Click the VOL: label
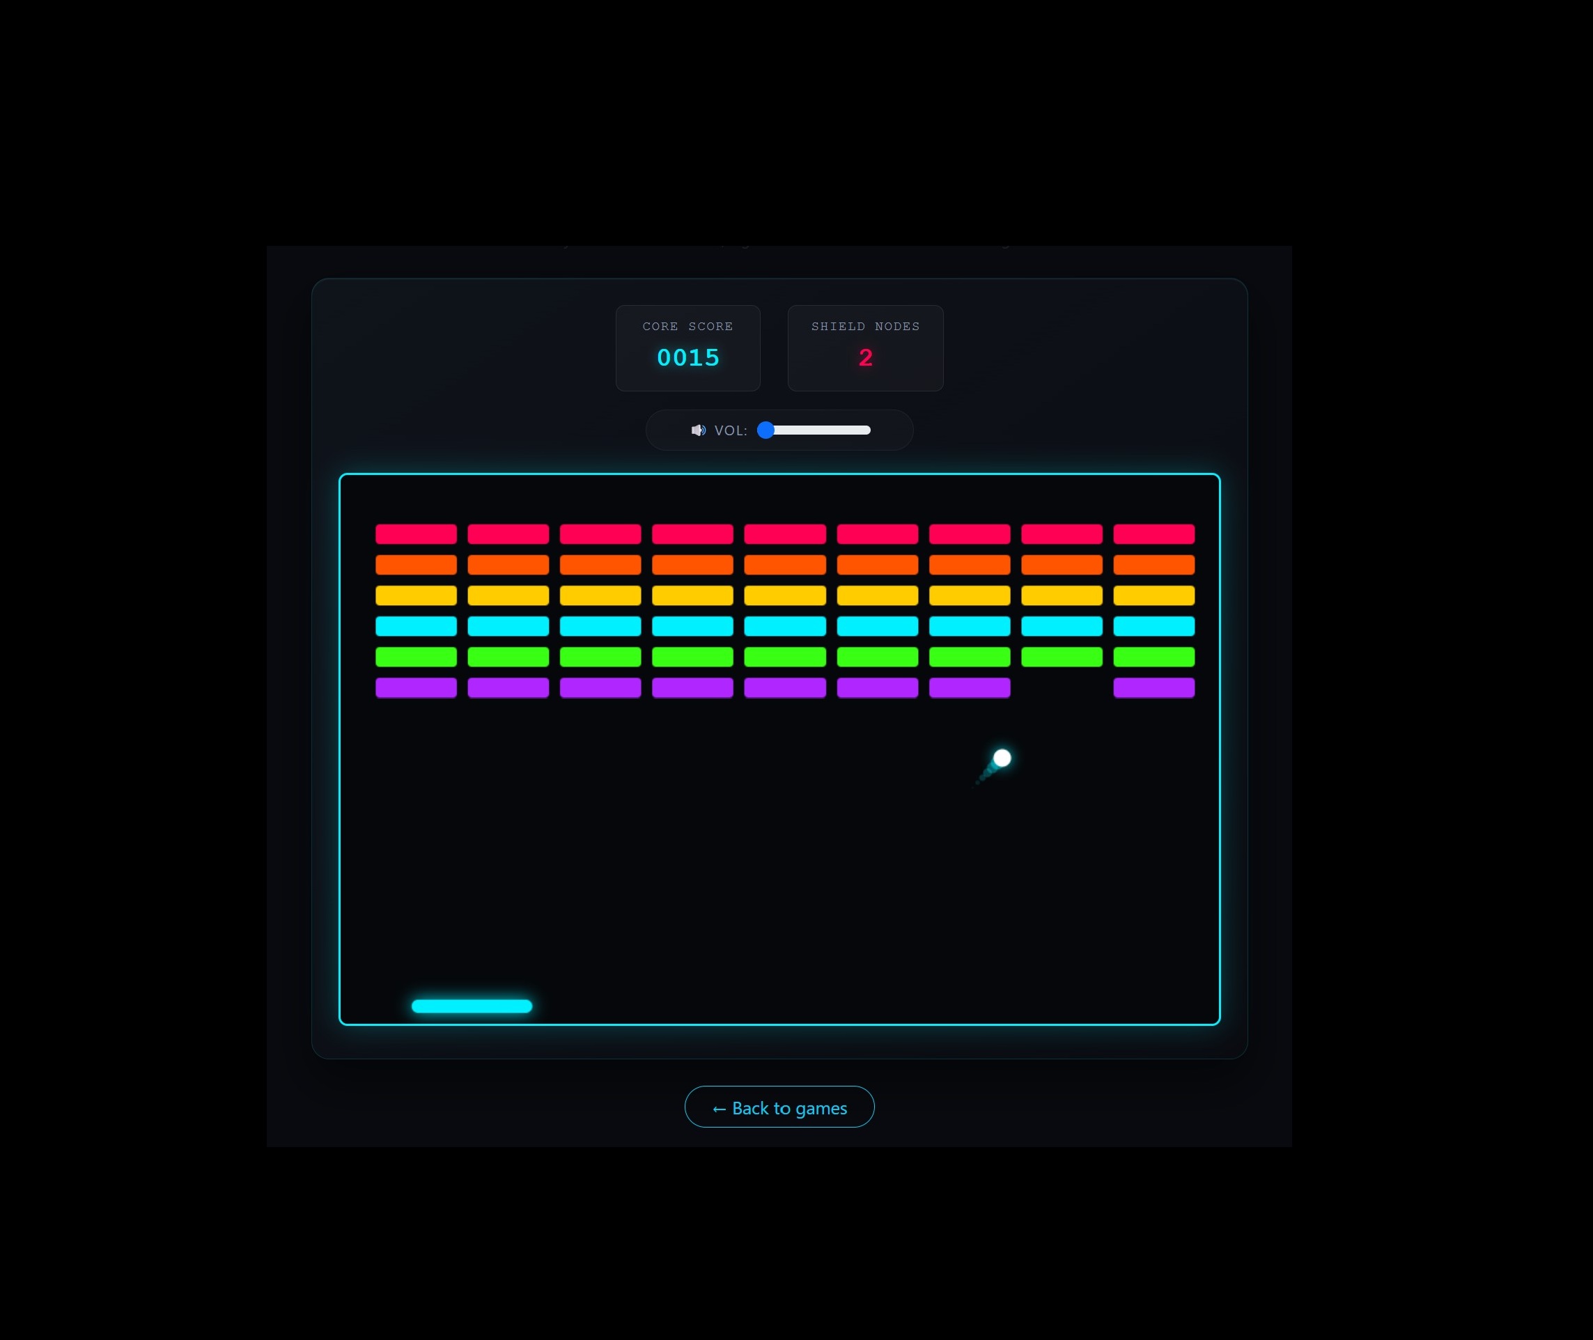The width and height of the screenshot is (1593, 1340). point(731,430)
